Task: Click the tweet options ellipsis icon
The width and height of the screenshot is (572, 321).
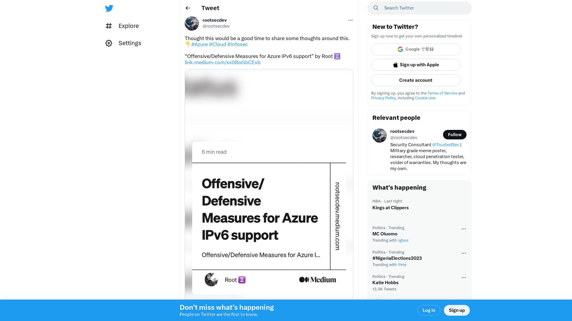Action: pos(350,20)
